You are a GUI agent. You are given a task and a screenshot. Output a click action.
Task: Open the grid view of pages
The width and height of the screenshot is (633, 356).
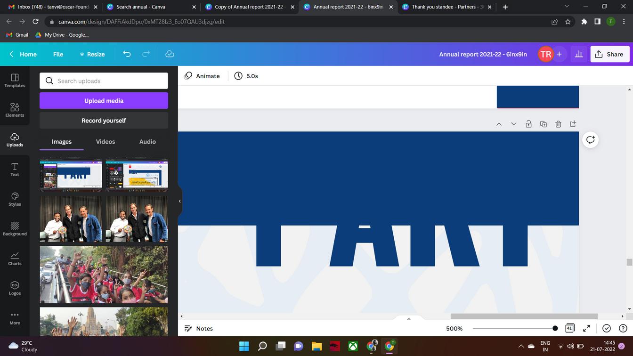569,328
